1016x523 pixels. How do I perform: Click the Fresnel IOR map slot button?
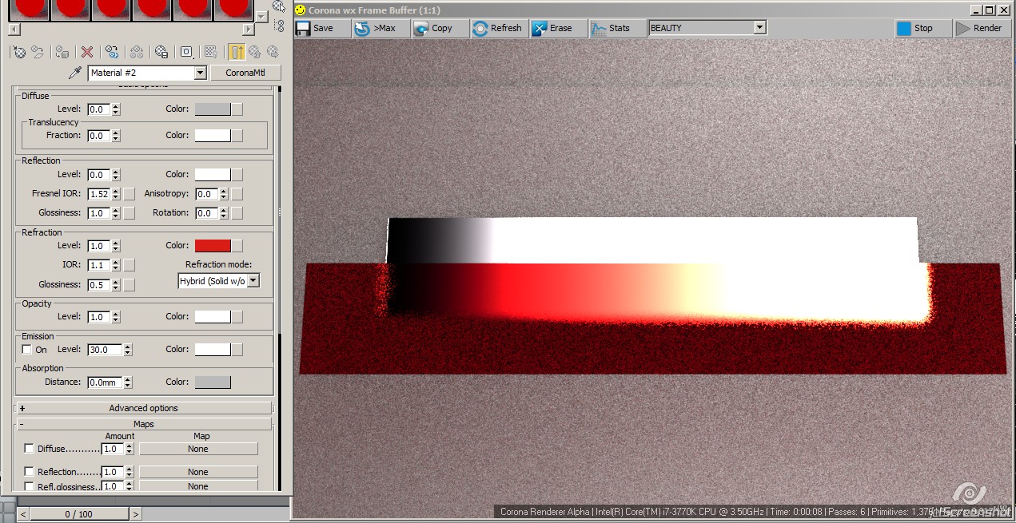129,194
